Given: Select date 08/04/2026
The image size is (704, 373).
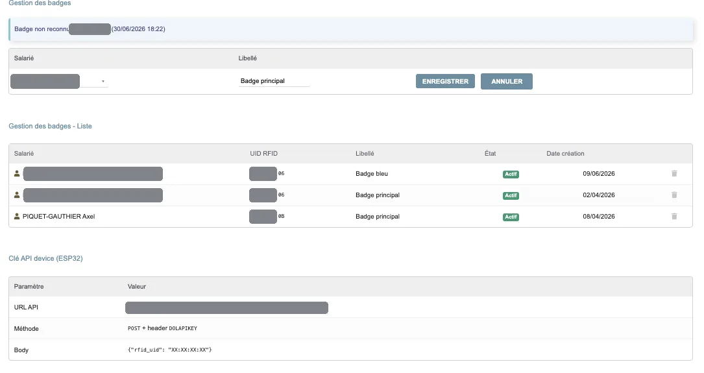Looking at the screenshot, I should click(598, 217).
